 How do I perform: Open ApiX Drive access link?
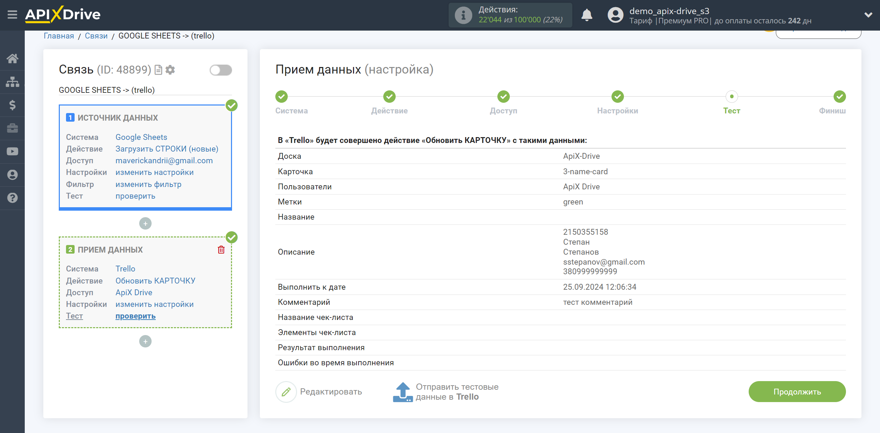pos(134,292)
